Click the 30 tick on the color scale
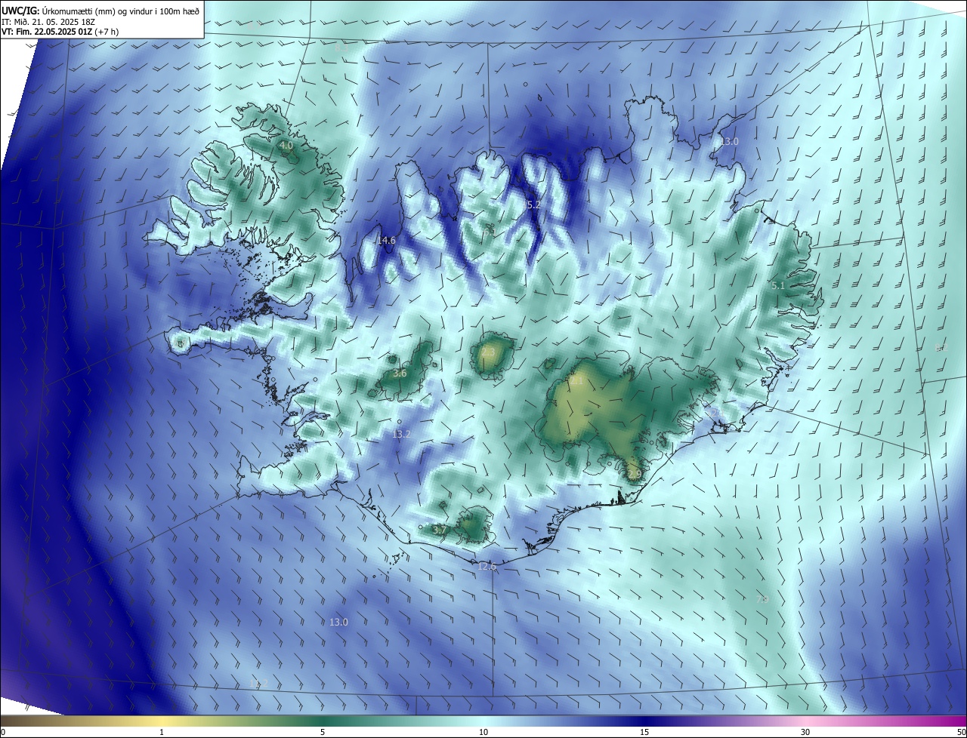 point(805,732)
